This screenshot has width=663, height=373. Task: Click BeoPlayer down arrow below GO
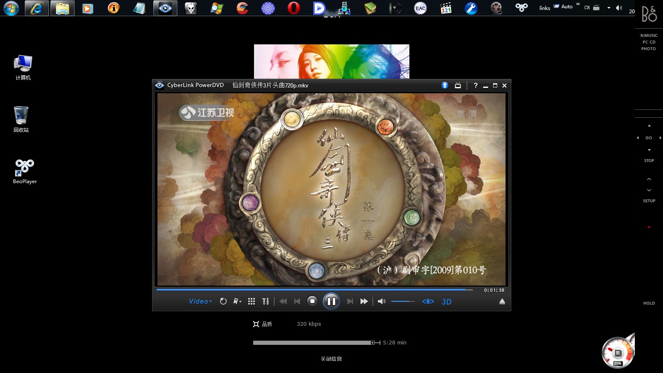click(x=649, y=150)
